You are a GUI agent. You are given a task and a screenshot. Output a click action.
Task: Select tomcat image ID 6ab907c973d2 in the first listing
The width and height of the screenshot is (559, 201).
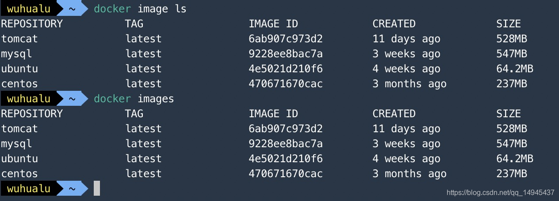point(286,39)
